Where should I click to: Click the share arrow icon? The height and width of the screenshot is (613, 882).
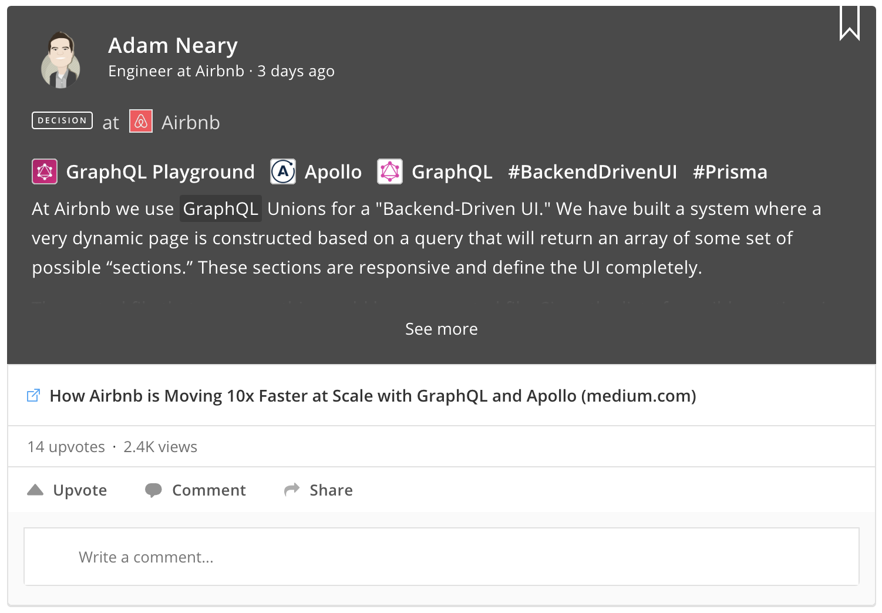click(x=292, y=489)
